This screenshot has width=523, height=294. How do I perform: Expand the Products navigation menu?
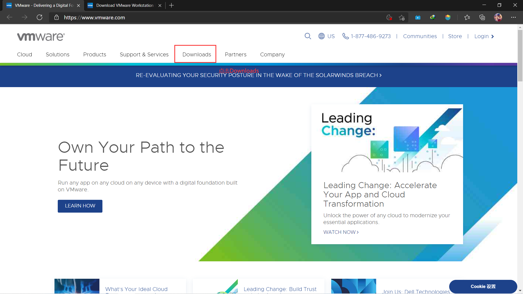click(x=95, y=54)
